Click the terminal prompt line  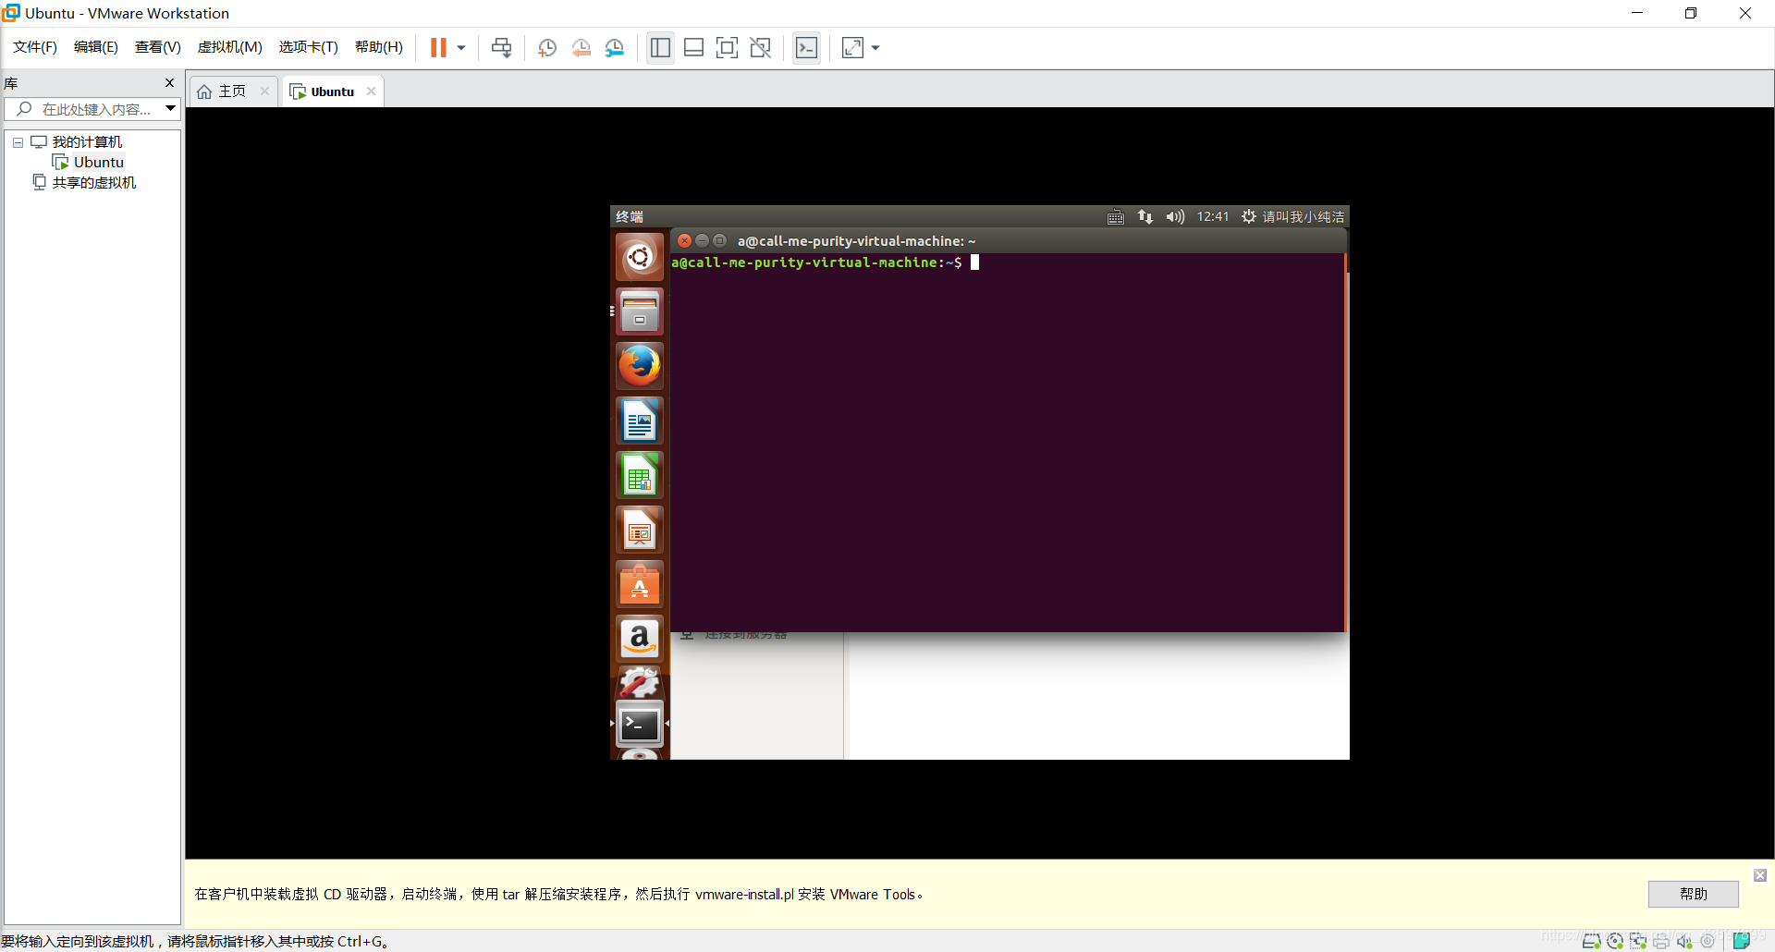(825, 262)
